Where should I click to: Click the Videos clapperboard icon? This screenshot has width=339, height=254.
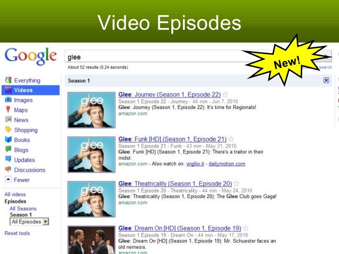[x=8, y=90]
